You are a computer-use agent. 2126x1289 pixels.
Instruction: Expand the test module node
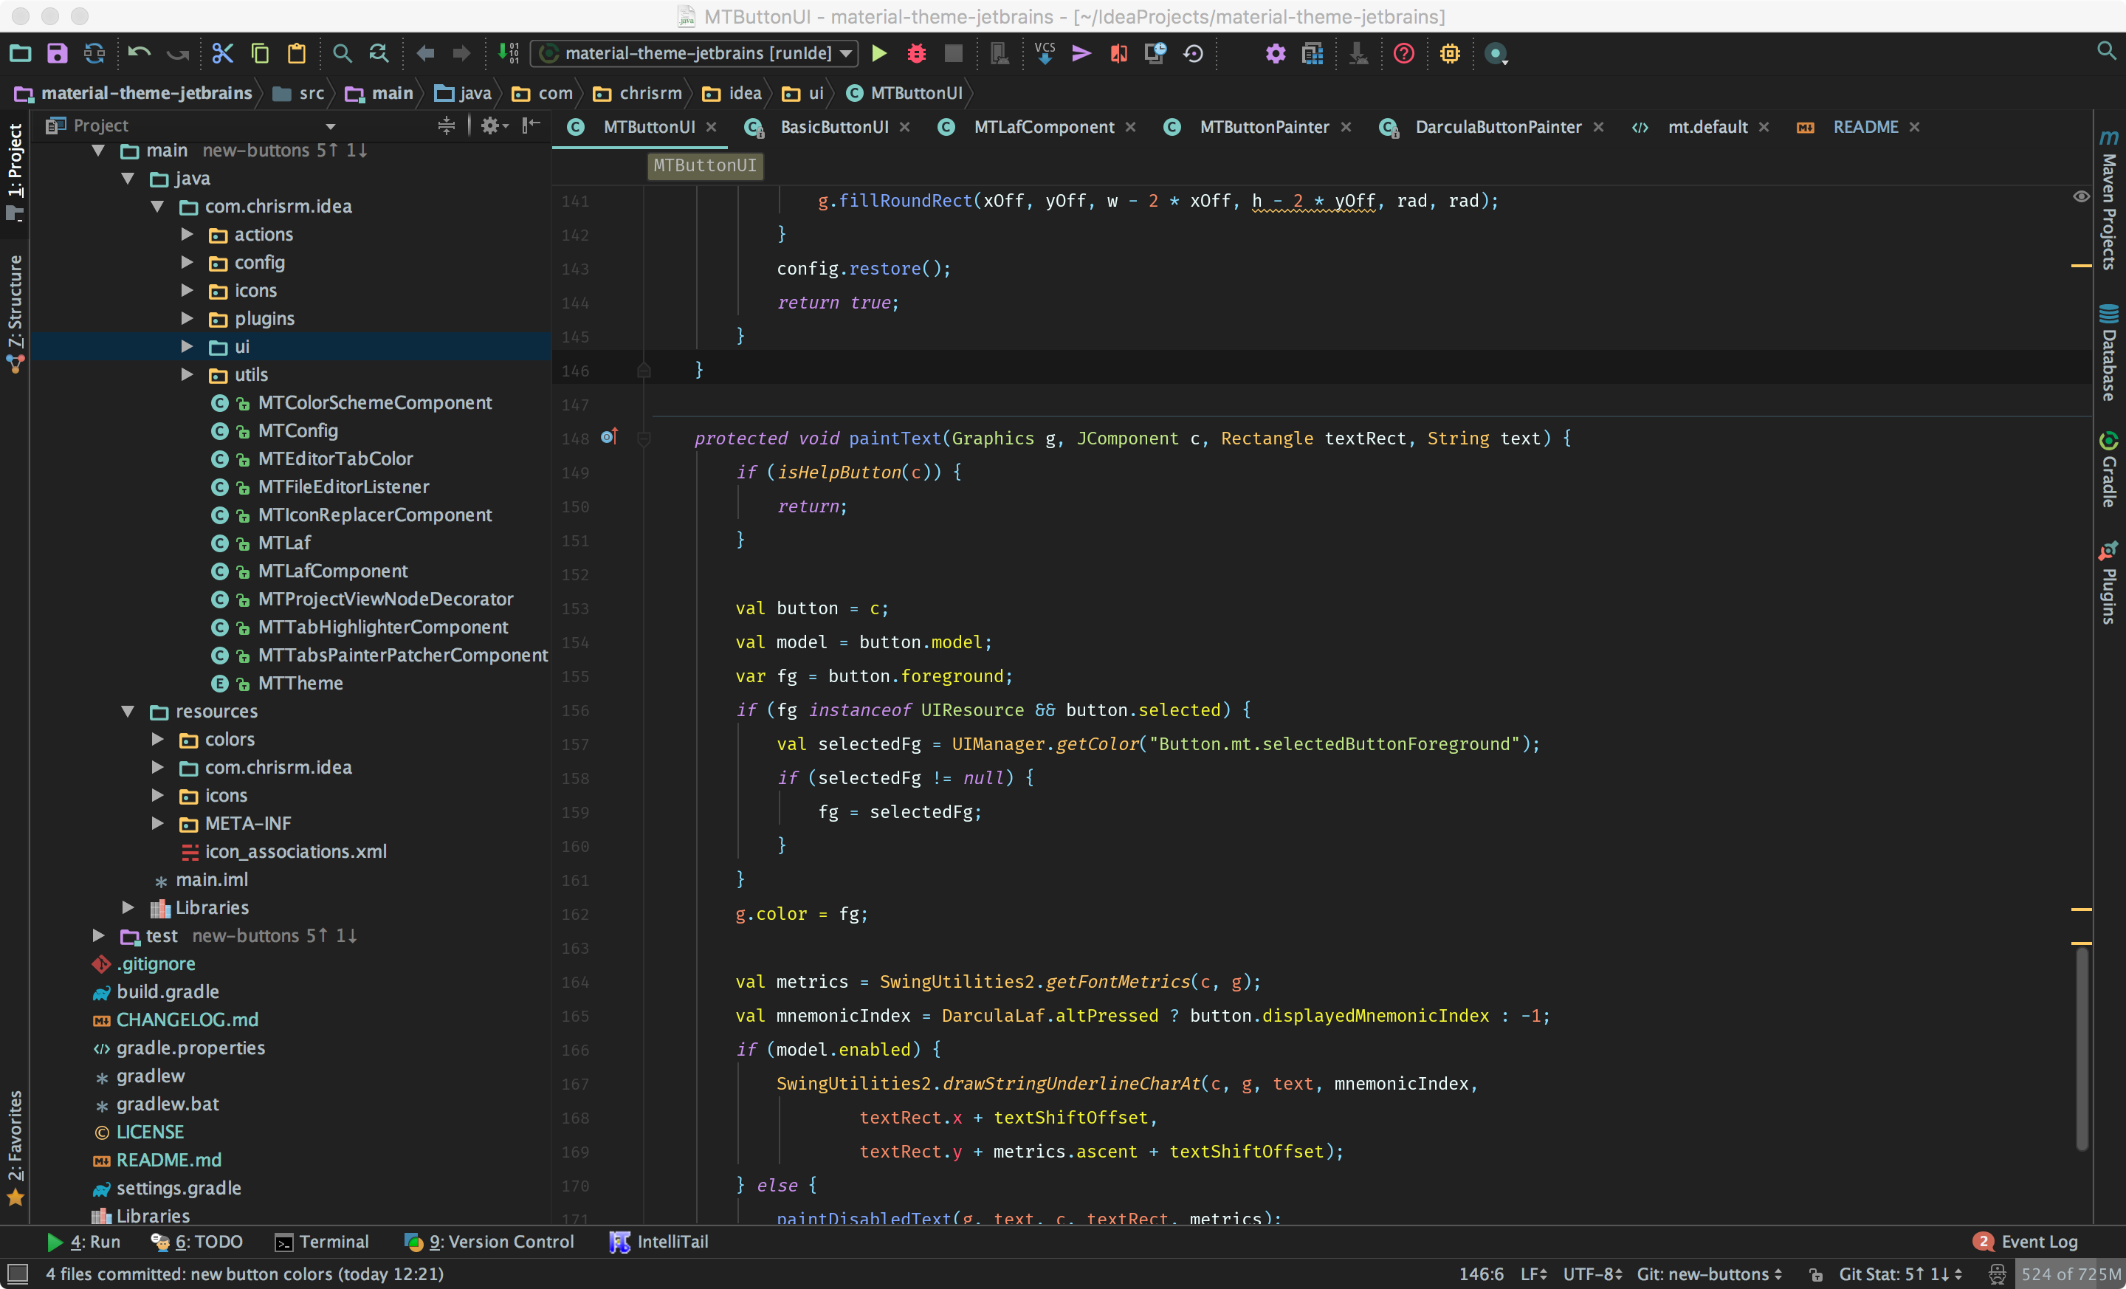pos(98,935)
